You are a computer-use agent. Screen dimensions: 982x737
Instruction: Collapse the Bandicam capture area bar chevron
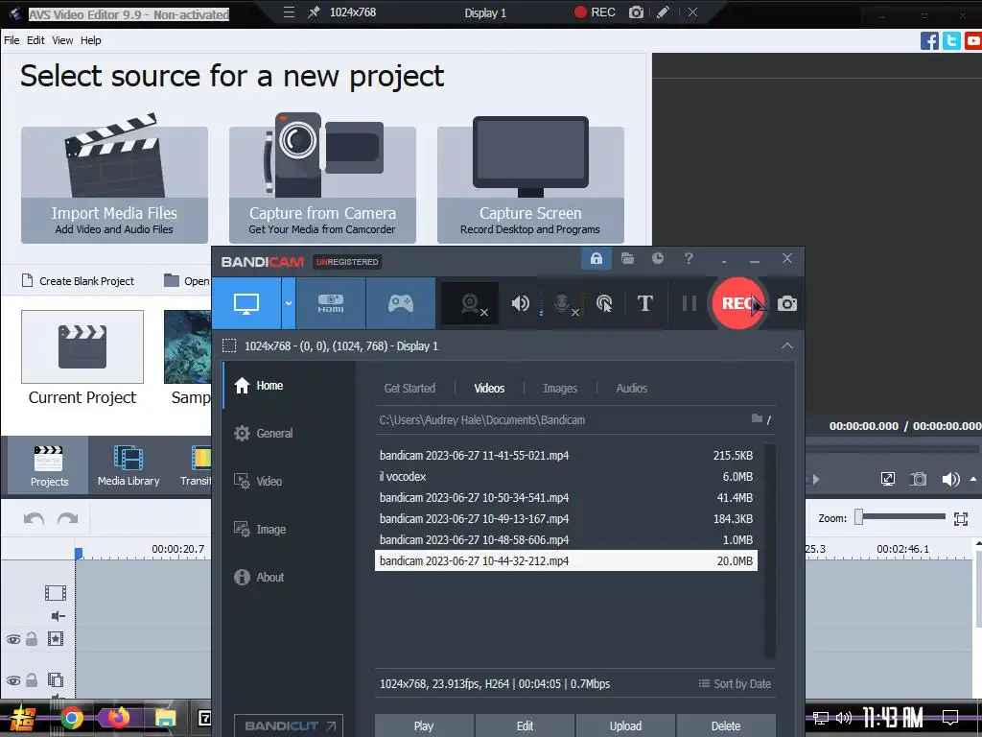(x=787, y=345)
